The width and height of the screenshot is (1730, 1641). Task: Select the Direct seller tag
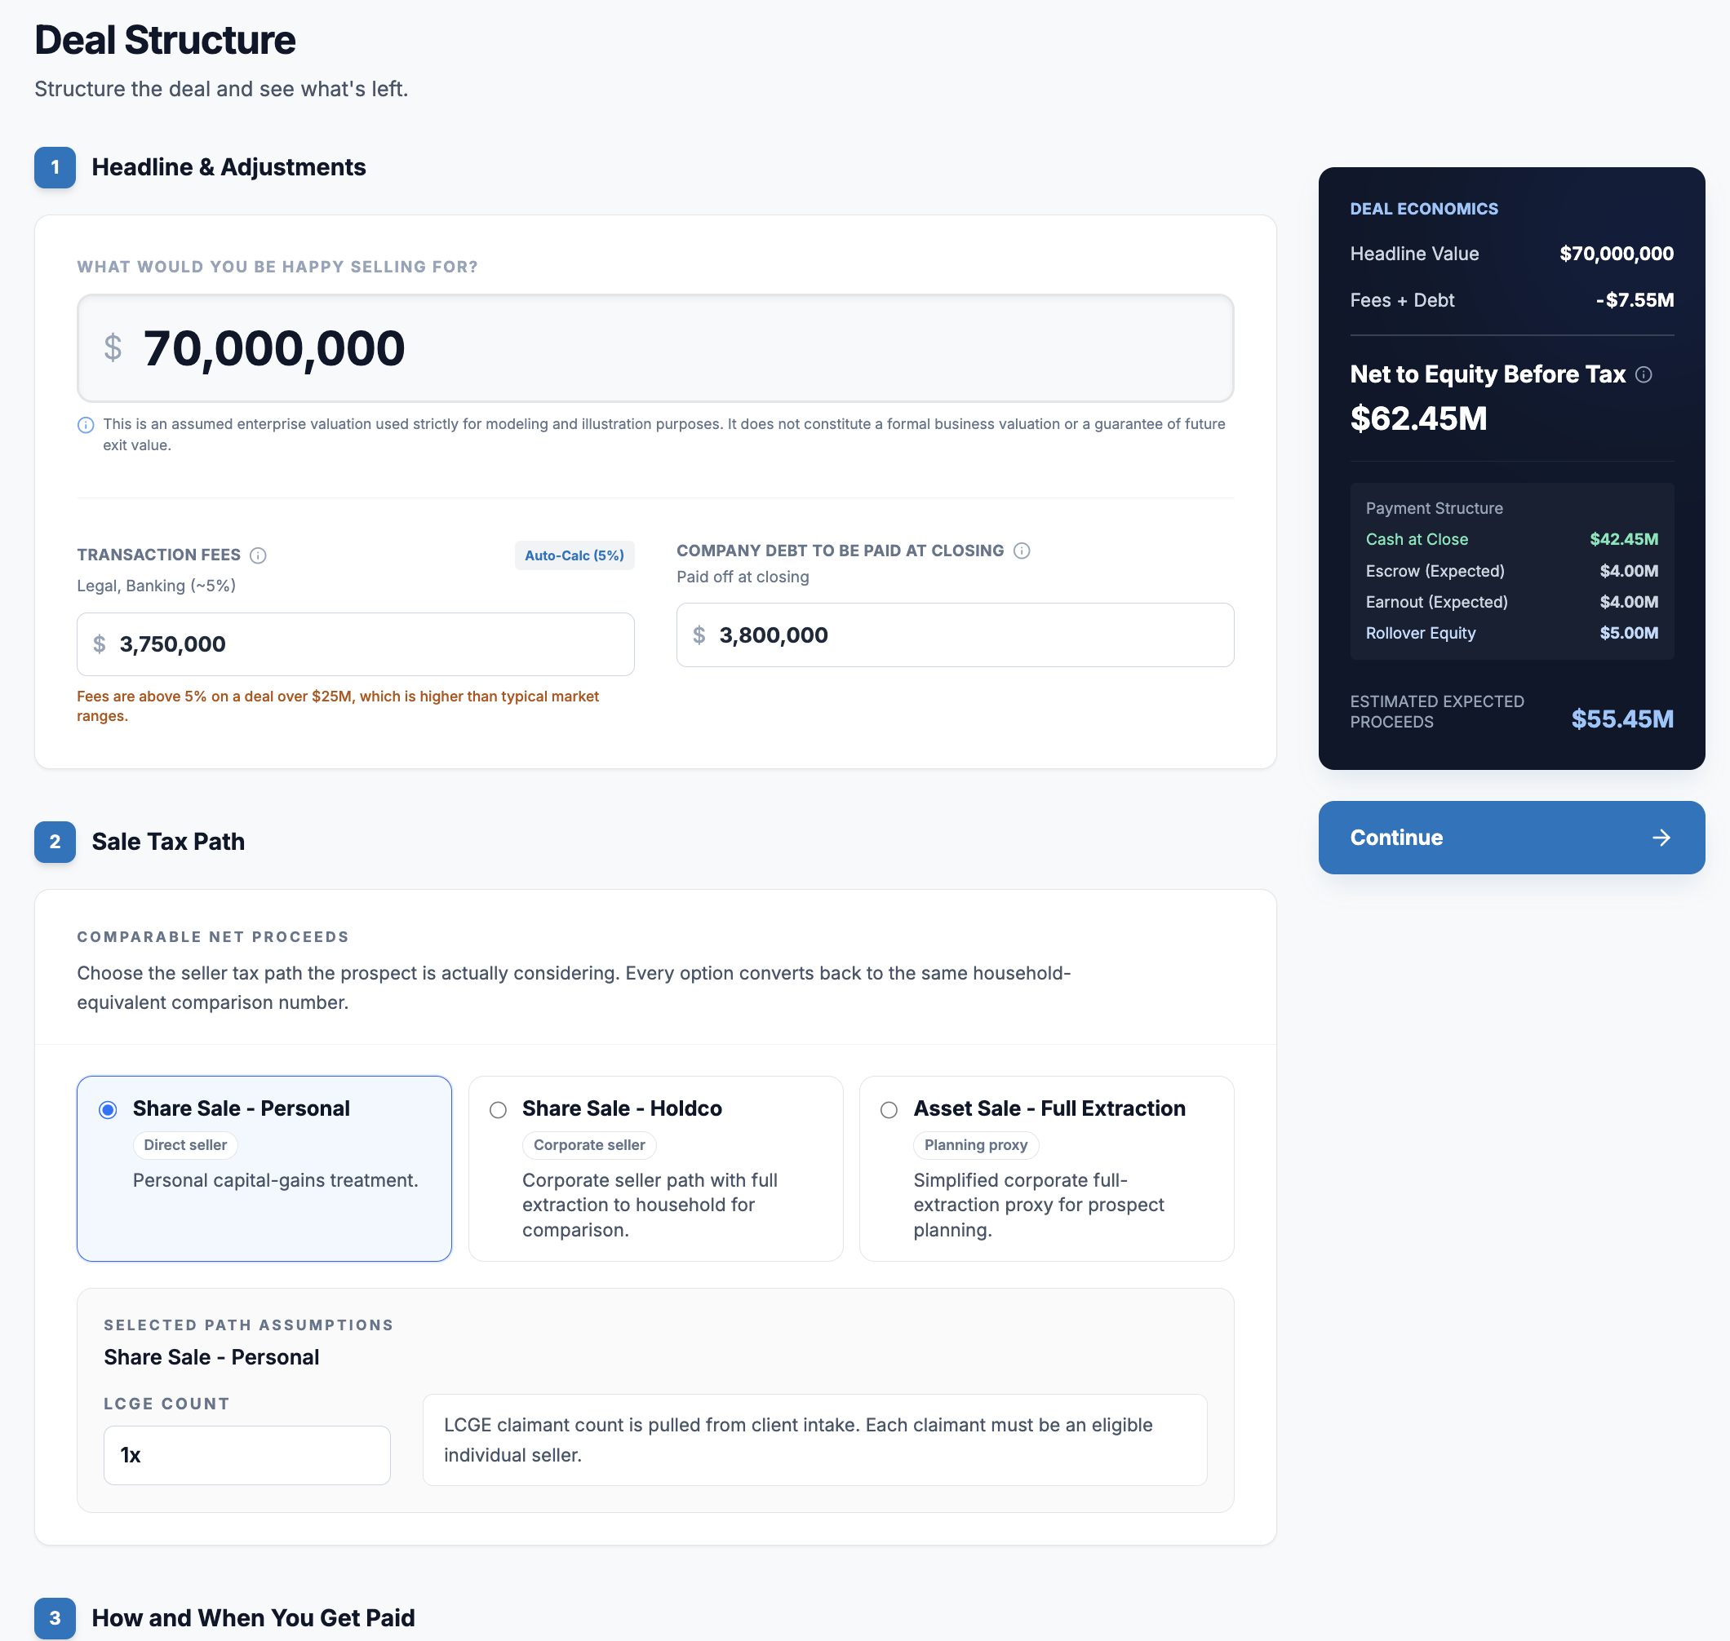coord(184,1145)
